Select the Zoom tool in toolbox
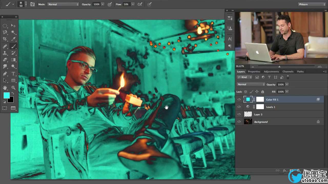The height and width of the screenshot is (184, 328). [13, 88]
